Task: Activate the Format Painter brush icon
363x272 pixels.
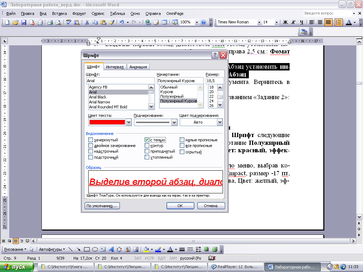Action: pyautogui.click(x=112, y=22)
